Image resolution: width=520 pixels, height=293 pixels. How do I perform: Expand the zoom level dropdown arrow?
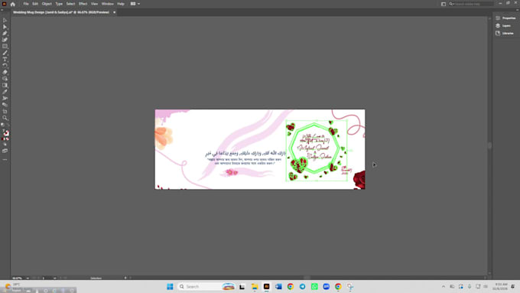click(28, 278)
